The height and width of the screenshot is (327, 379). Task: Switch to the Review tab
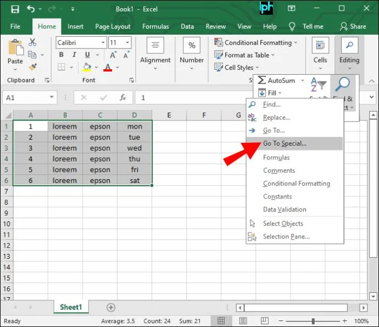pos(216,26)
